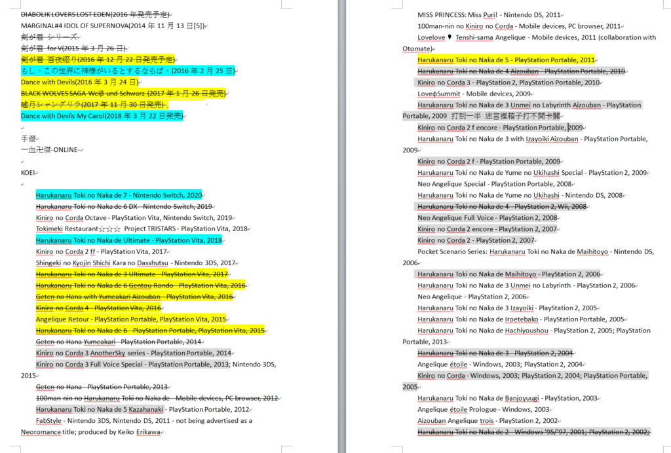Select 'Unmei no Labyrinth Aizouban - PlayStation' text

pyautogui.click(x=575, y=105)
